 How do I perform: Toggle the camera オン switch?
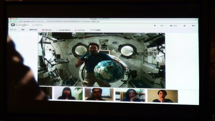[175, 26]
